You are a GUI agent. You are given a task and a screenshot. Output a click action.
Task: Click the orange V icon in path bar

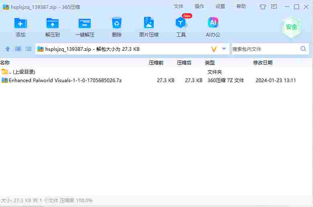214,49
